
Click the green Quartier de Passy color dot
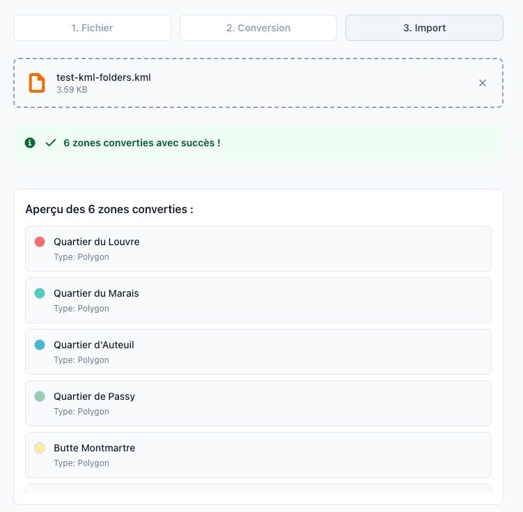40,396
